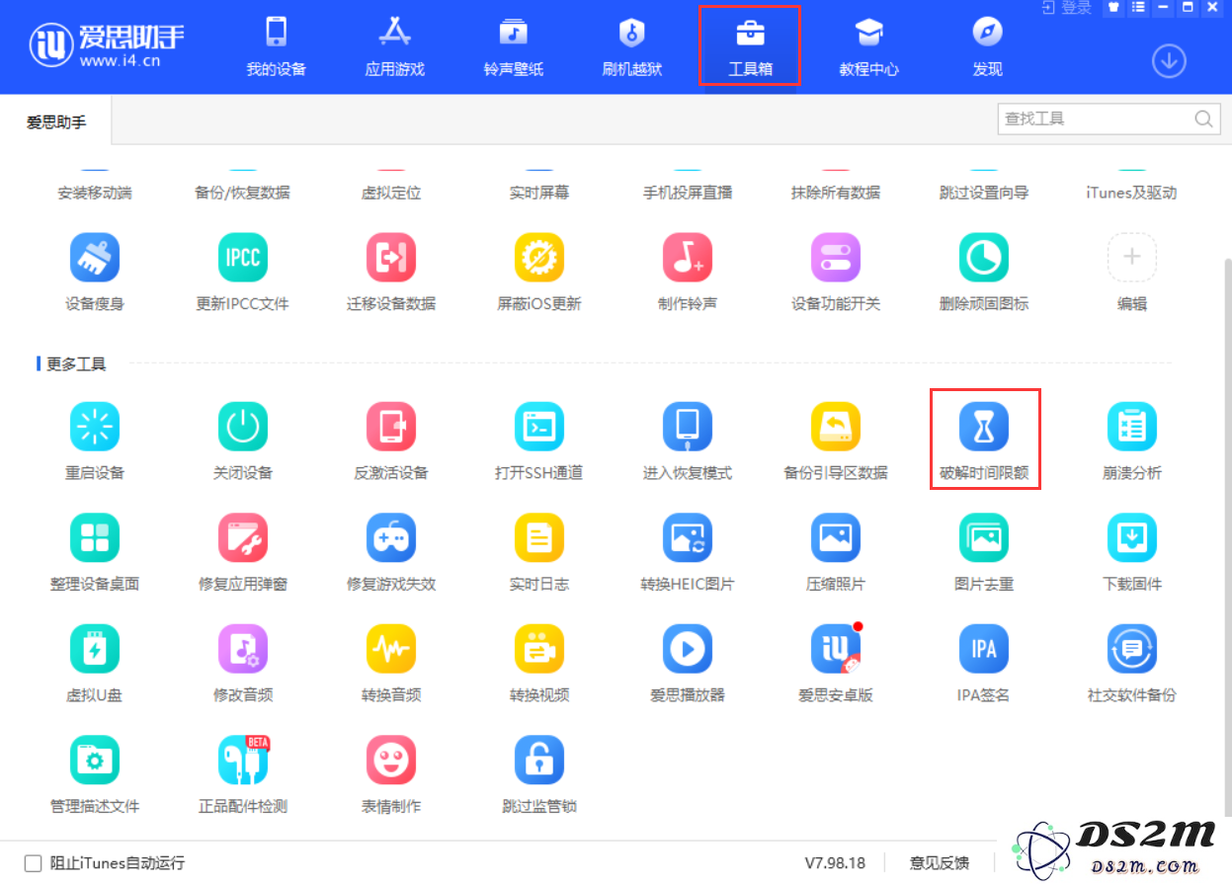Click 关闭设备 power icon
Viewport: 1232px width, 884px height.
[243, 427]
